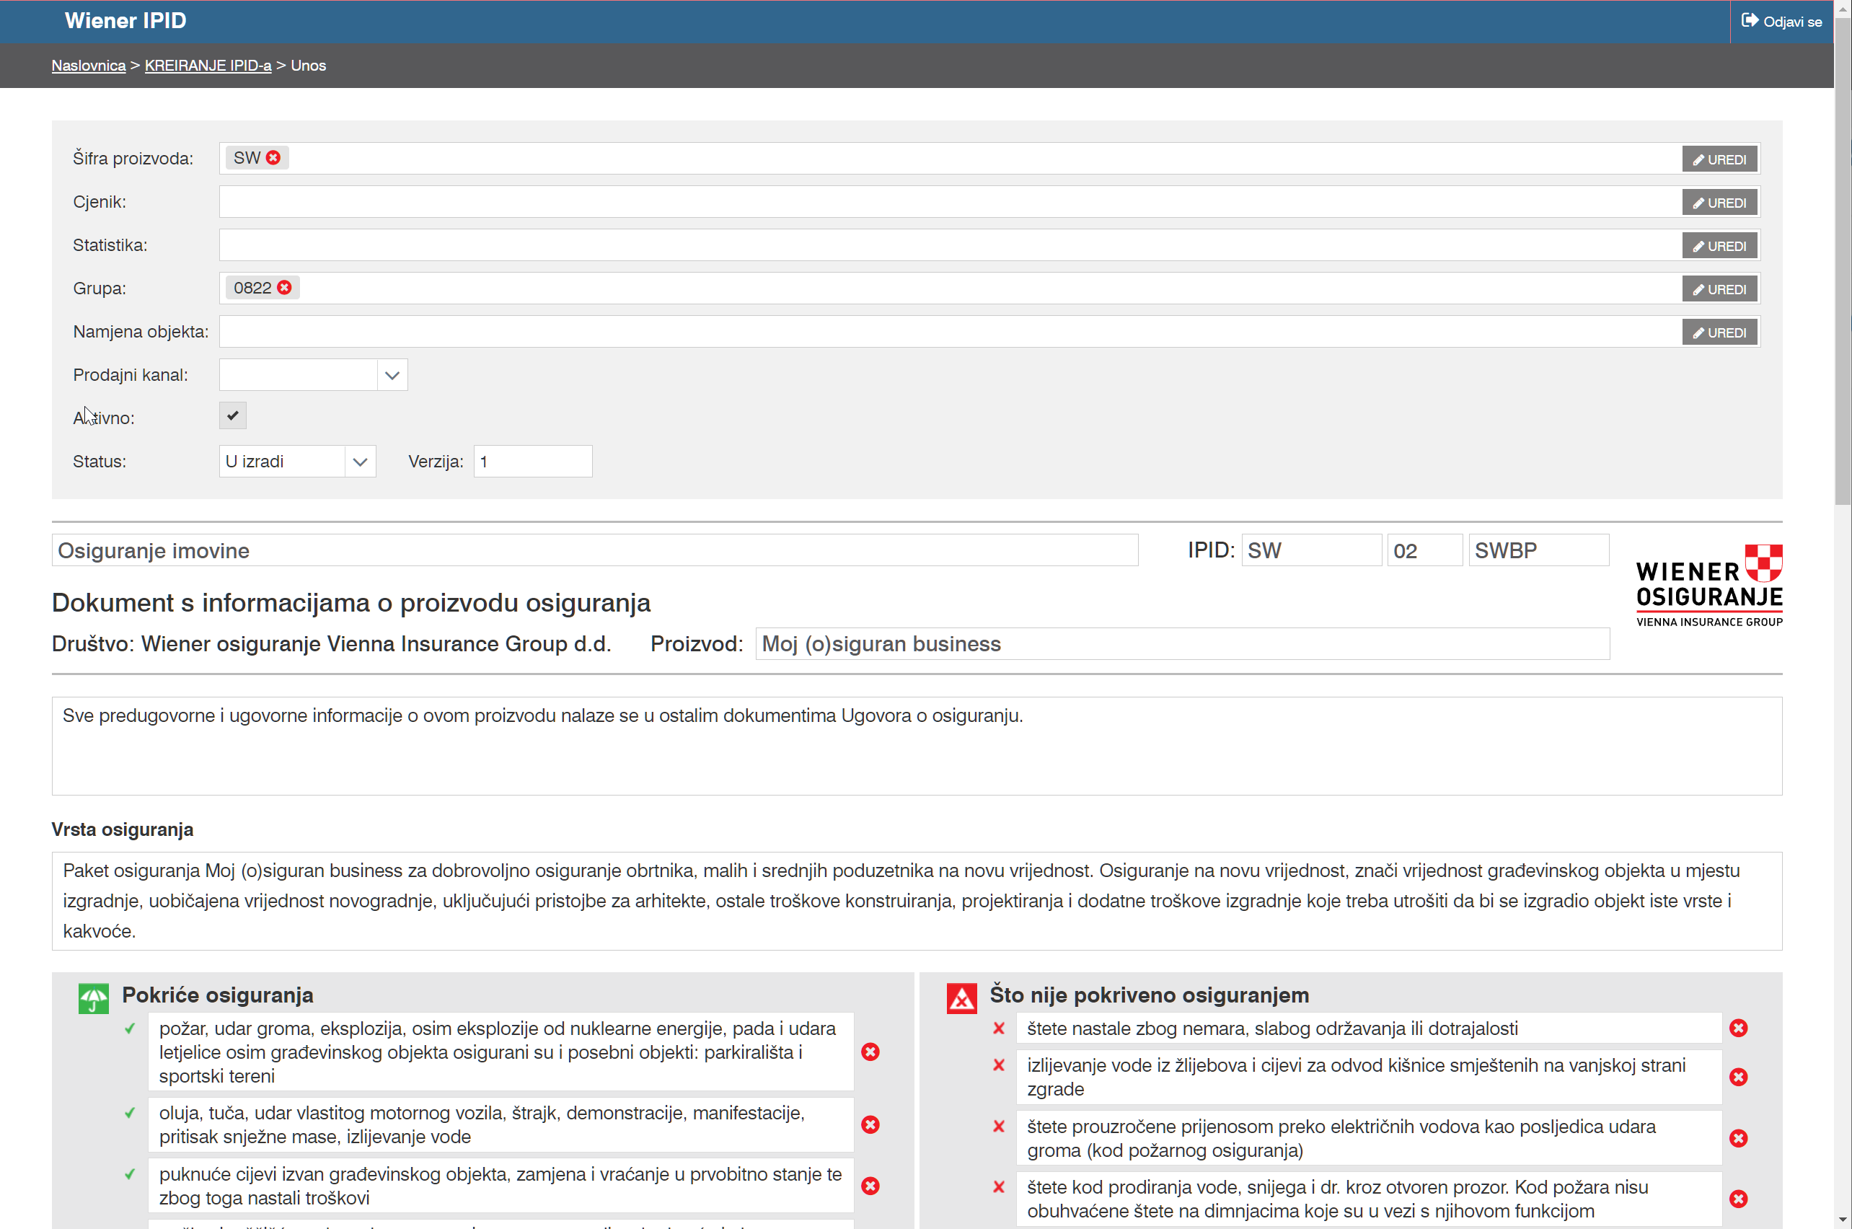Edit the štete prouzročene prijenosom text
The height and width of the screenshot is (1229, 1852).
(1370, 1138)
